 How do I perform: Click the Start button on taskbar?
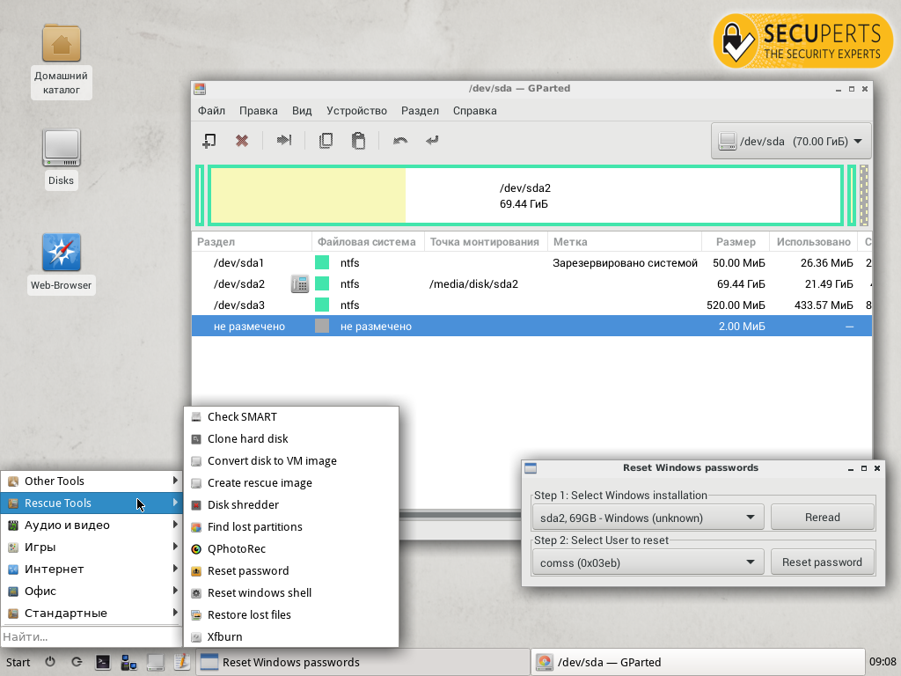18,662
